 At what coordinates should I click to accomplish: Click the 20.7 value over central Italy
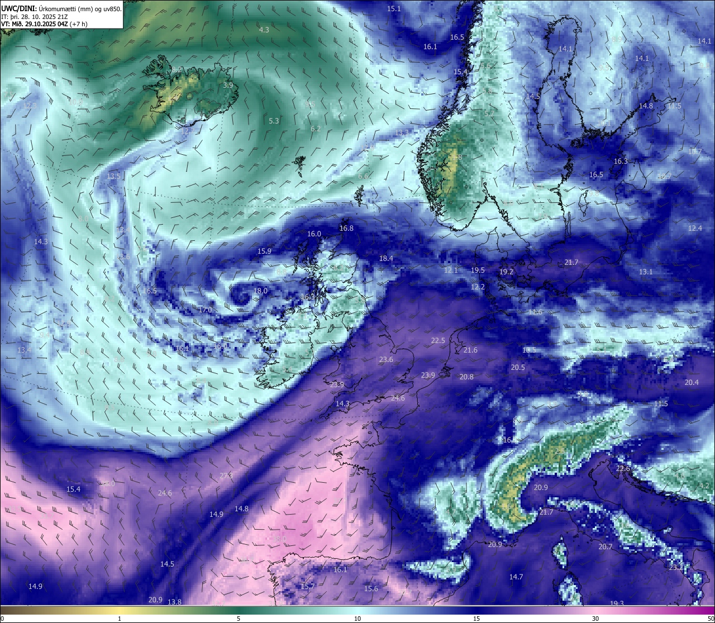point(606,547)
